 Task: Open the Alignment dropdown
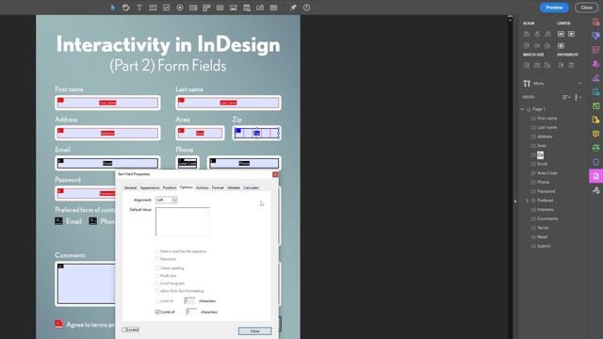[167, 200]
